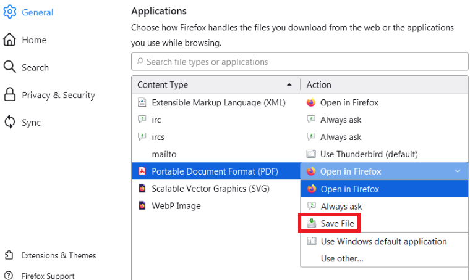
Task: Click the Windows default application icon
Action: point(312,241)
